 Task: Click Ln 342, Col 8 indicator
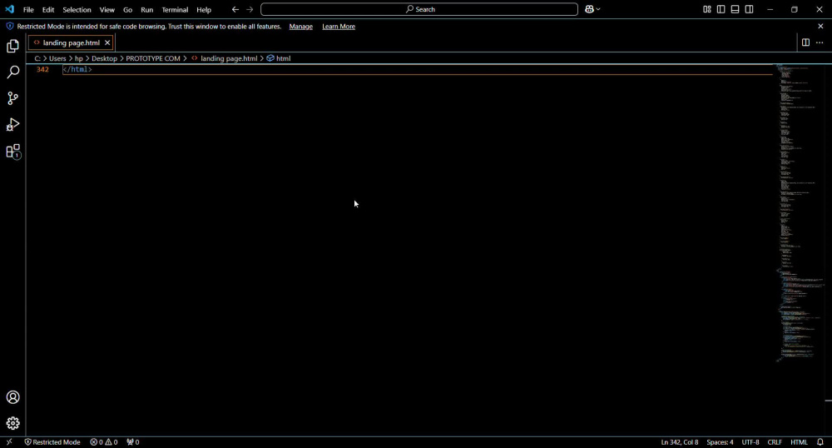click(679, 441)
